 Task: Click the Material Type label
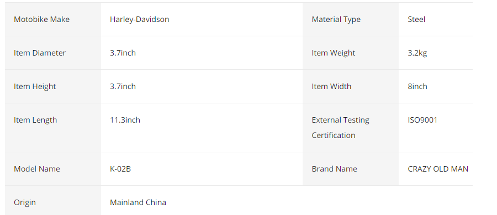[336, 19]
